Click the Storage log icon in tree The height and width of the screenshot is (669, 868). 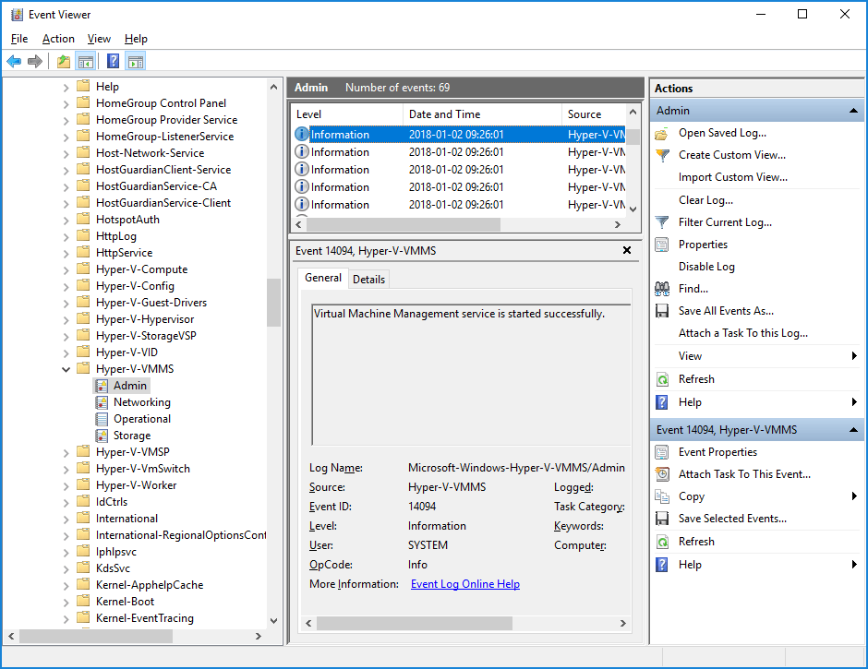pyautogui.click(x=102, y=436)
